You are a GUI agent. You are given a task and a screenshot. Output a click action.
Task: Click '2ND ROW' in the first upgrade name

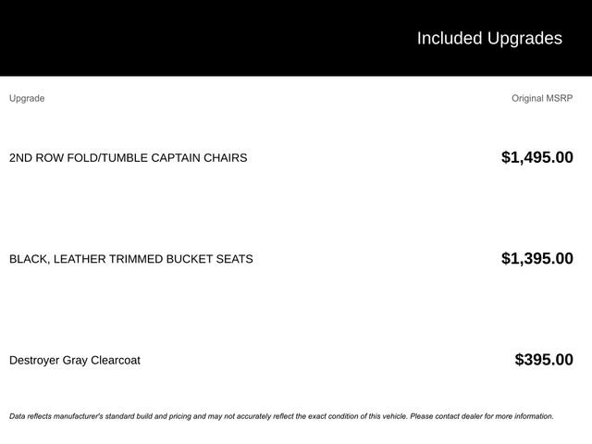[x=34, y=157]
